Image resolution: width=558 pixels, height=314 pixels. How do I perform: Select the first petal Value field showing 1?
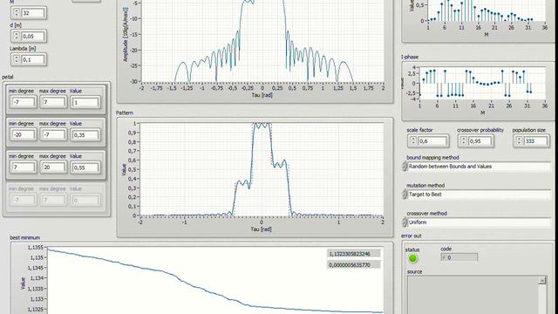[x=85, y=103]
